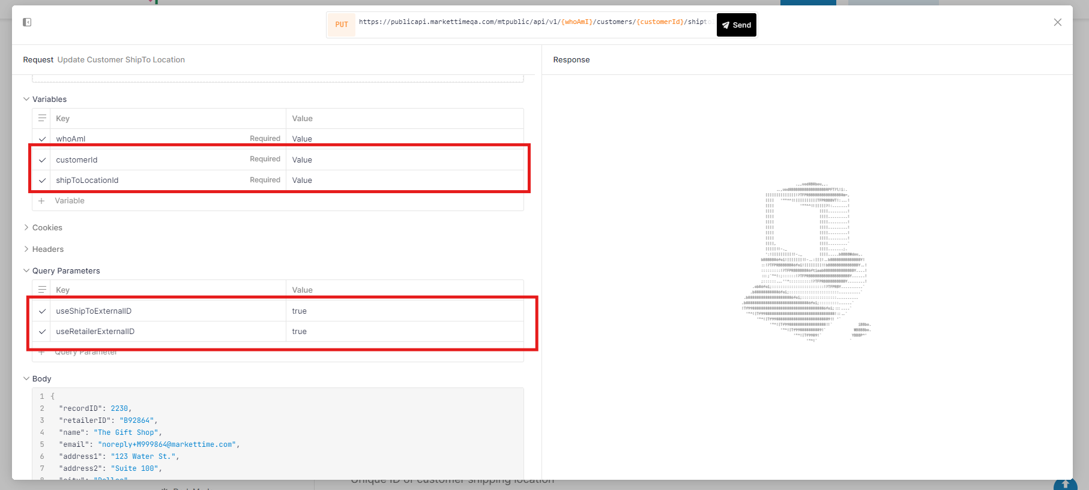
Task: Click the scroll-to-top arrow button
Action: pos(1065,485)
